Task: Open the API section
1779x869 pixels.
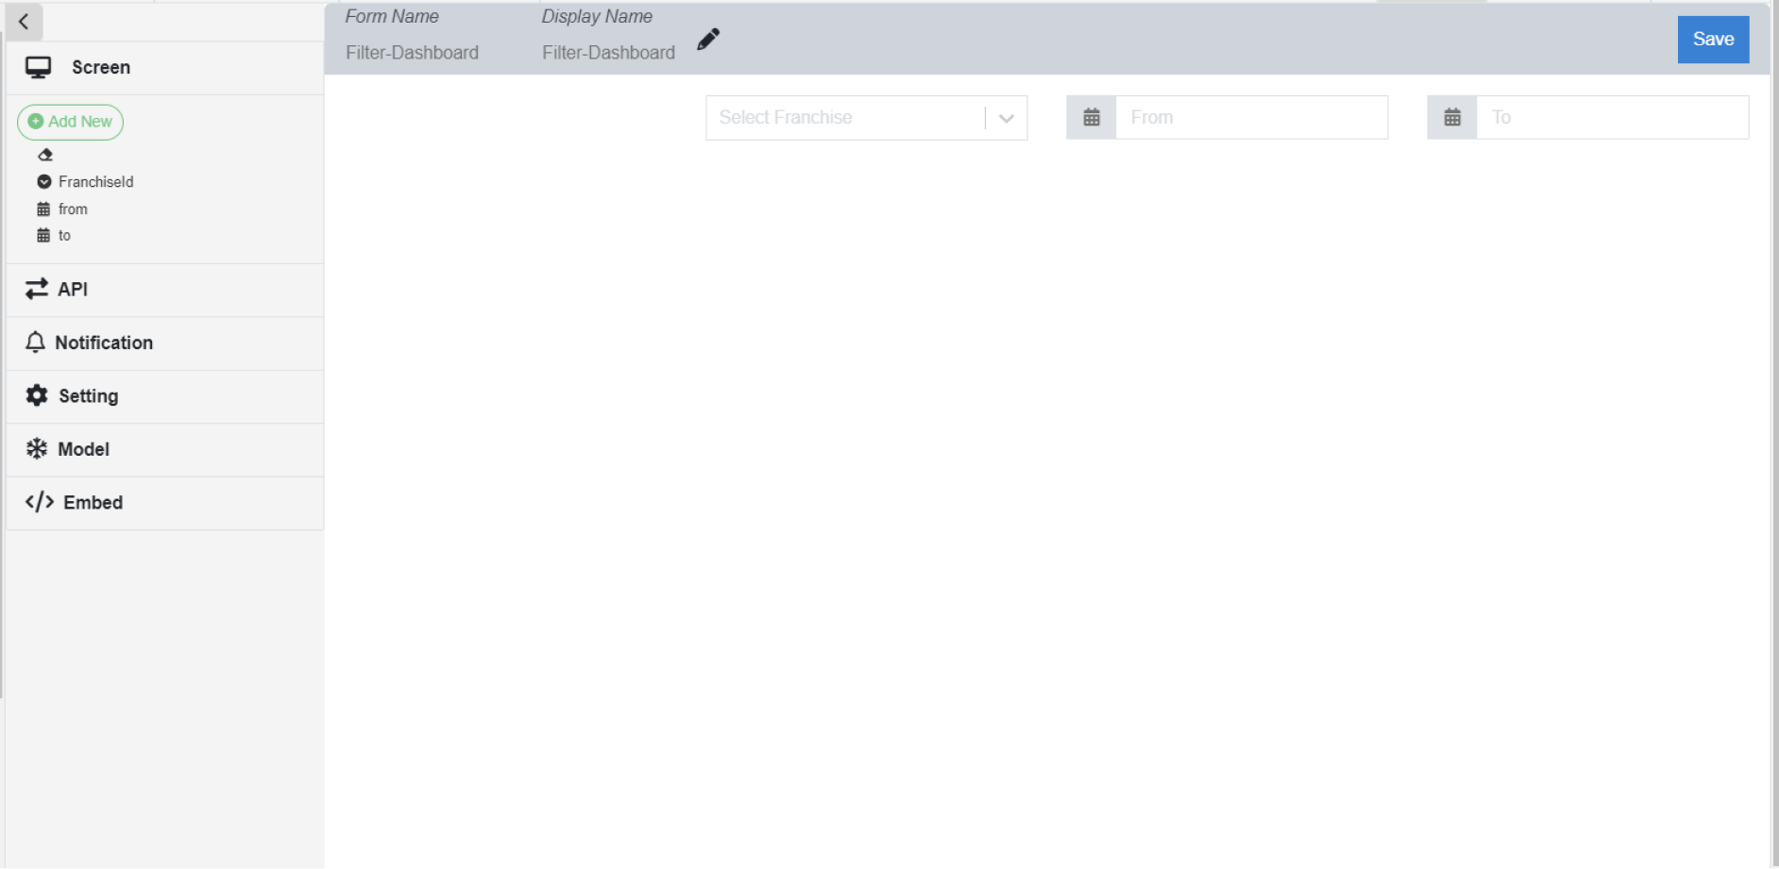Action: click(x=73, y=290)
